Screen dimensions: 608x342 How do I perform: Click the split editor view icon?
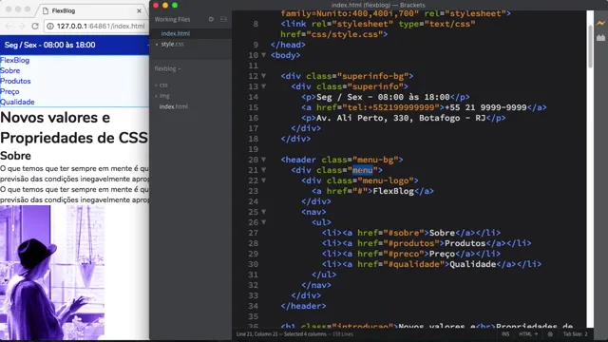click(x=224, y=19)
